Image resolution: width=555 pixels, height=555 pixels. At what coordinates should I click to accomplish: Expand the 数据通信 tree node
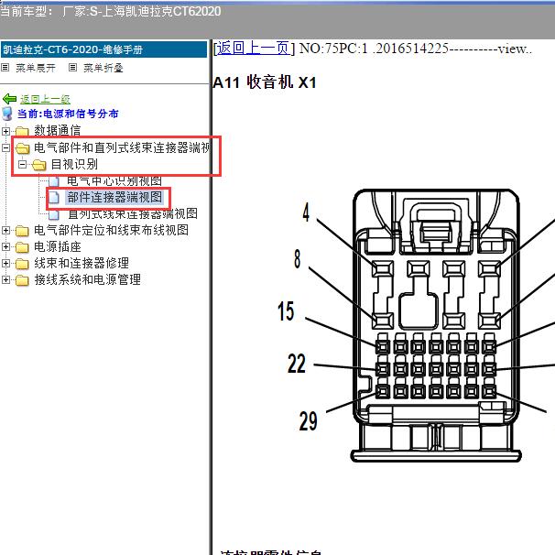pyautogui.click(x=5, y=131)
